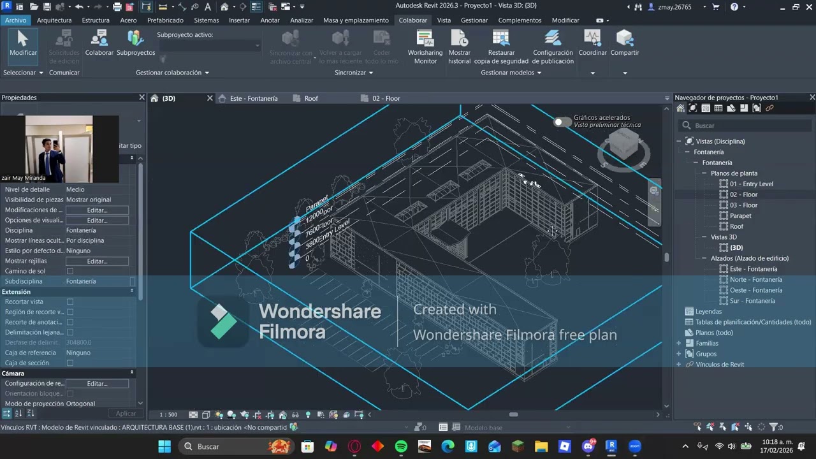Click the visual style cube icon in view control bar

tap(206, 414)
